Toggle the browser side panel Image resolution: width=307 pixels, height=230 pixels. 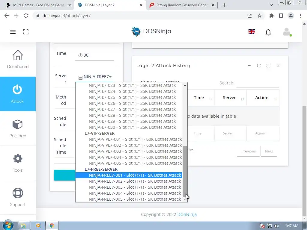coord(281,16)
